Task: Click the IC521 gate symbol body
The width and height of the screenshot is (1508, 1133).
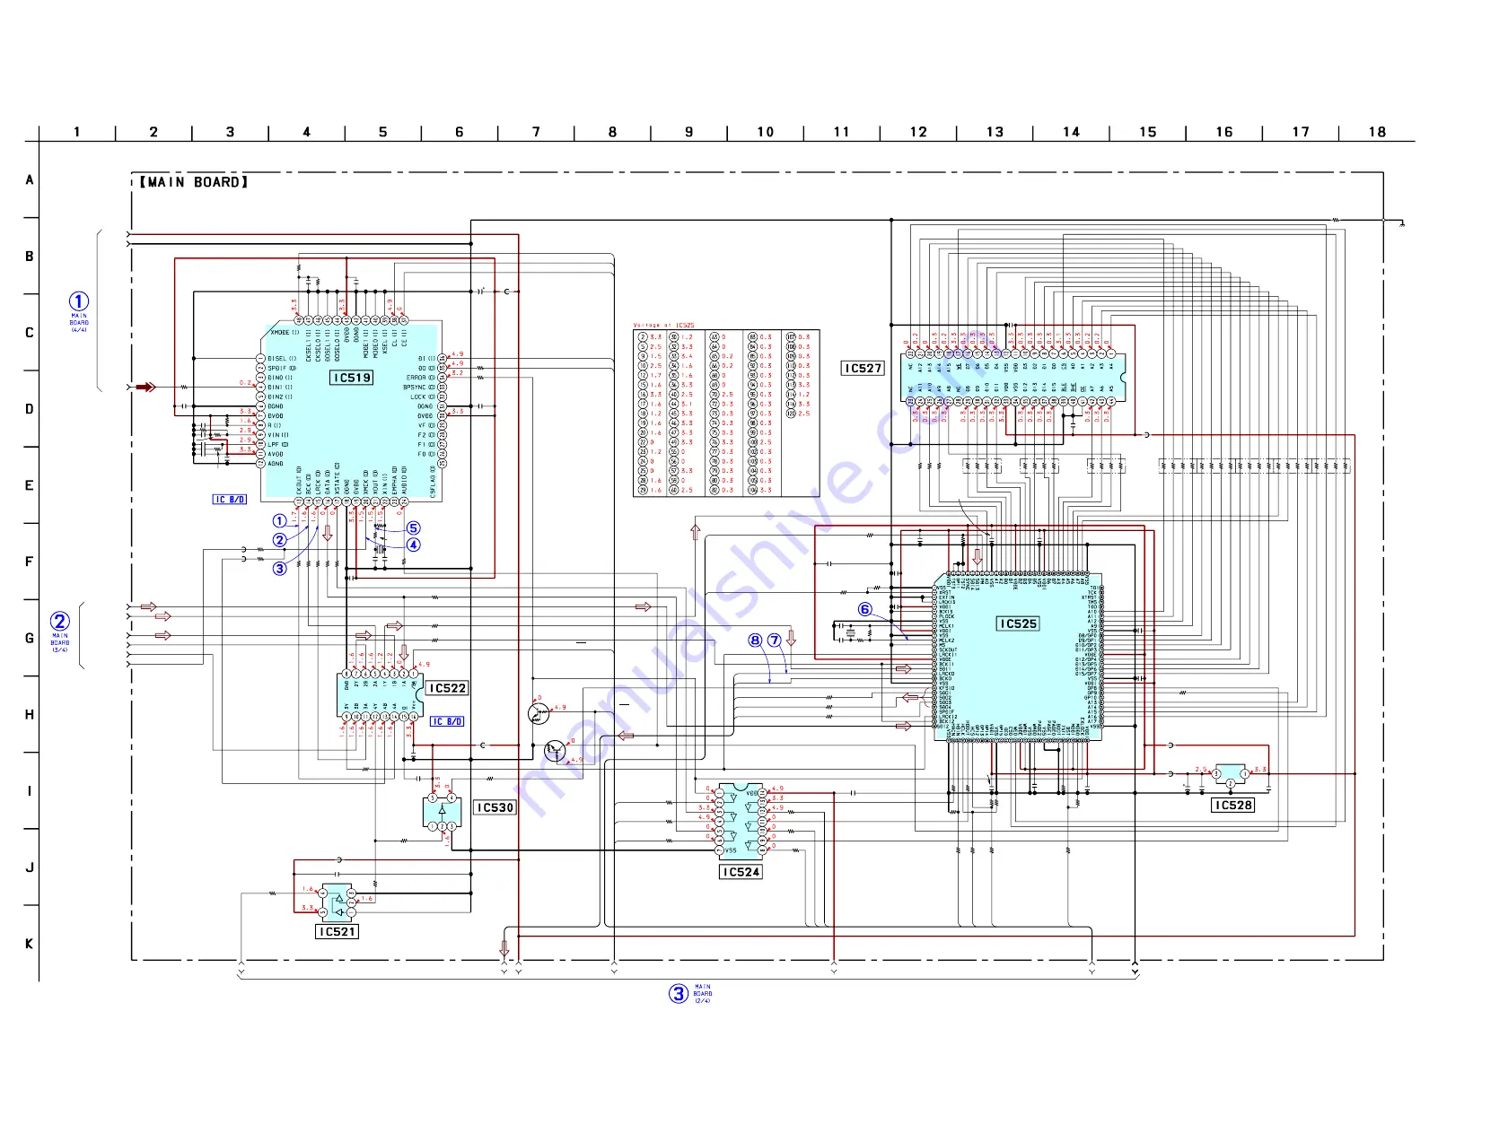Action: click(338, 903)
